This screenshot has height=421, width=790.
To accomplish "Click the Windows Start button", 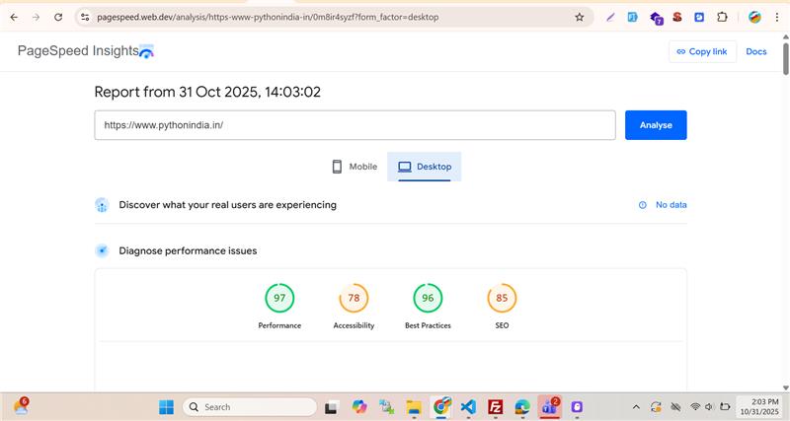I will 165,406.
